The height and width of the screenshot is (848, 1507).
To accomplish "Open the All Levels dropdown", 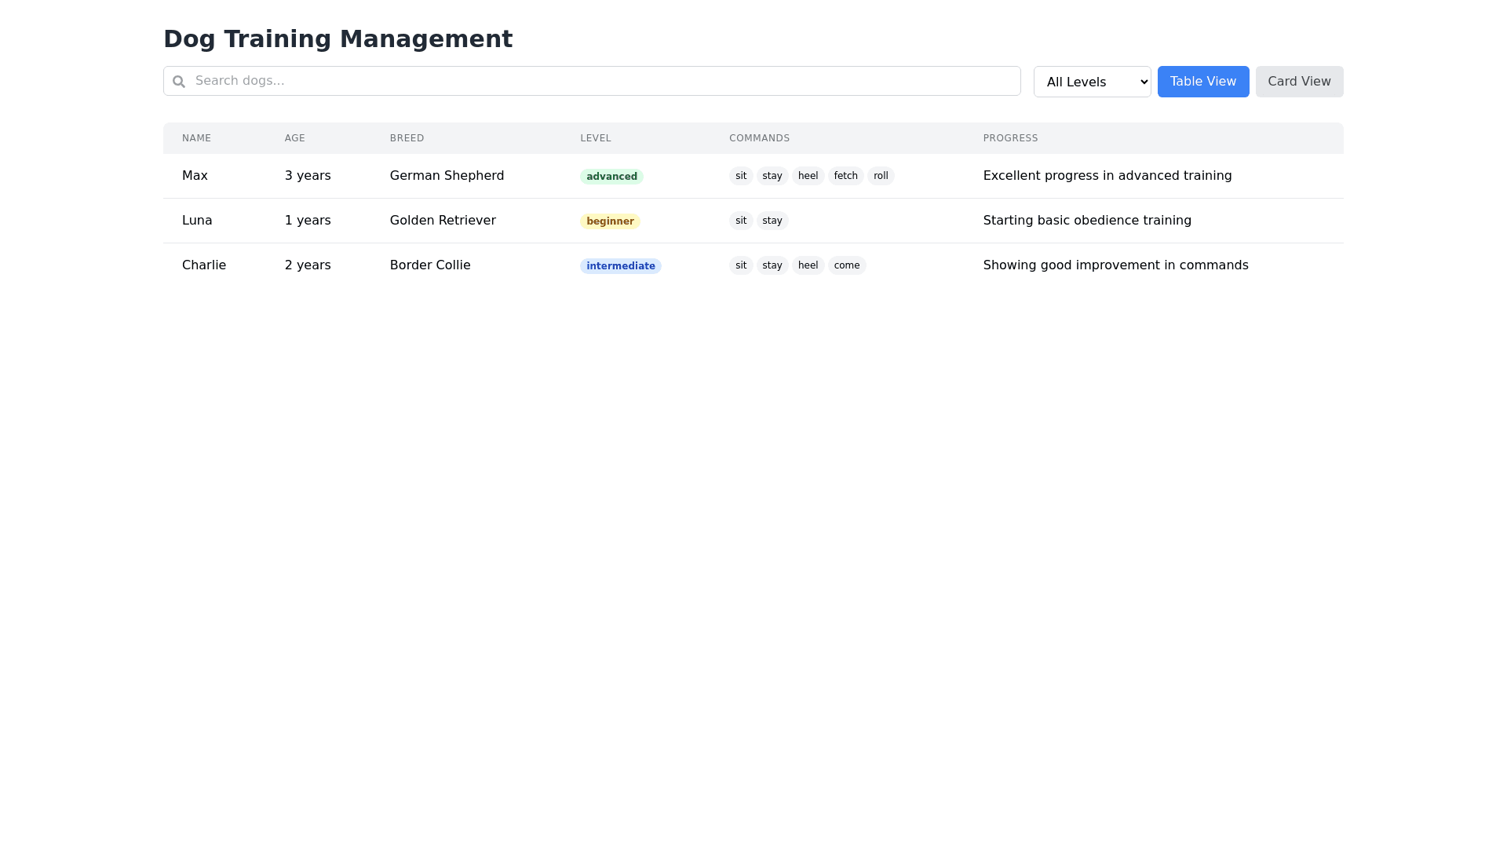I will (1092, 82).
